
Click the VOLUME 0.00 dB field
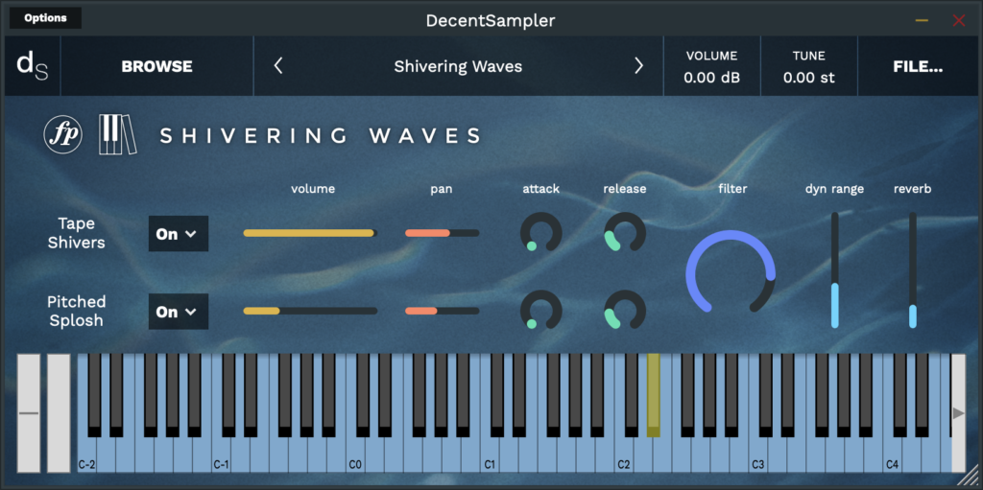click(x=711, y=66)
